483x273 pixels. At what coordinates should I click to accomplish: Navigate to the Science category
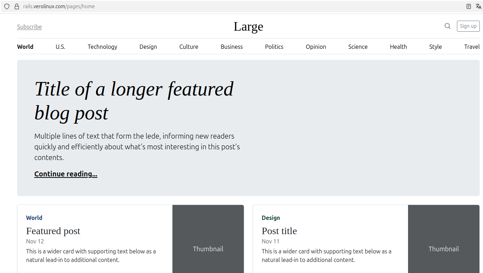(358, 47)
